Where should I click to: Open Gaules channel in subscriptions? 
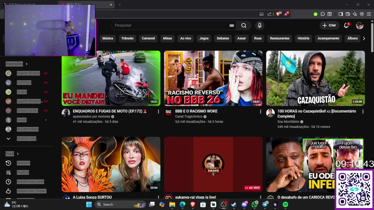[22, 92]
